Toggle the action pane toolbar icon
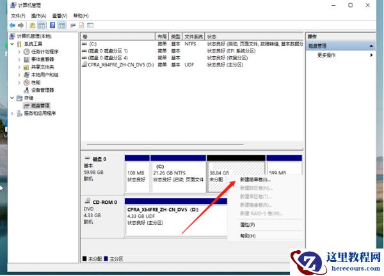Screen dimensions: 384x276 (x=61, y=25)
